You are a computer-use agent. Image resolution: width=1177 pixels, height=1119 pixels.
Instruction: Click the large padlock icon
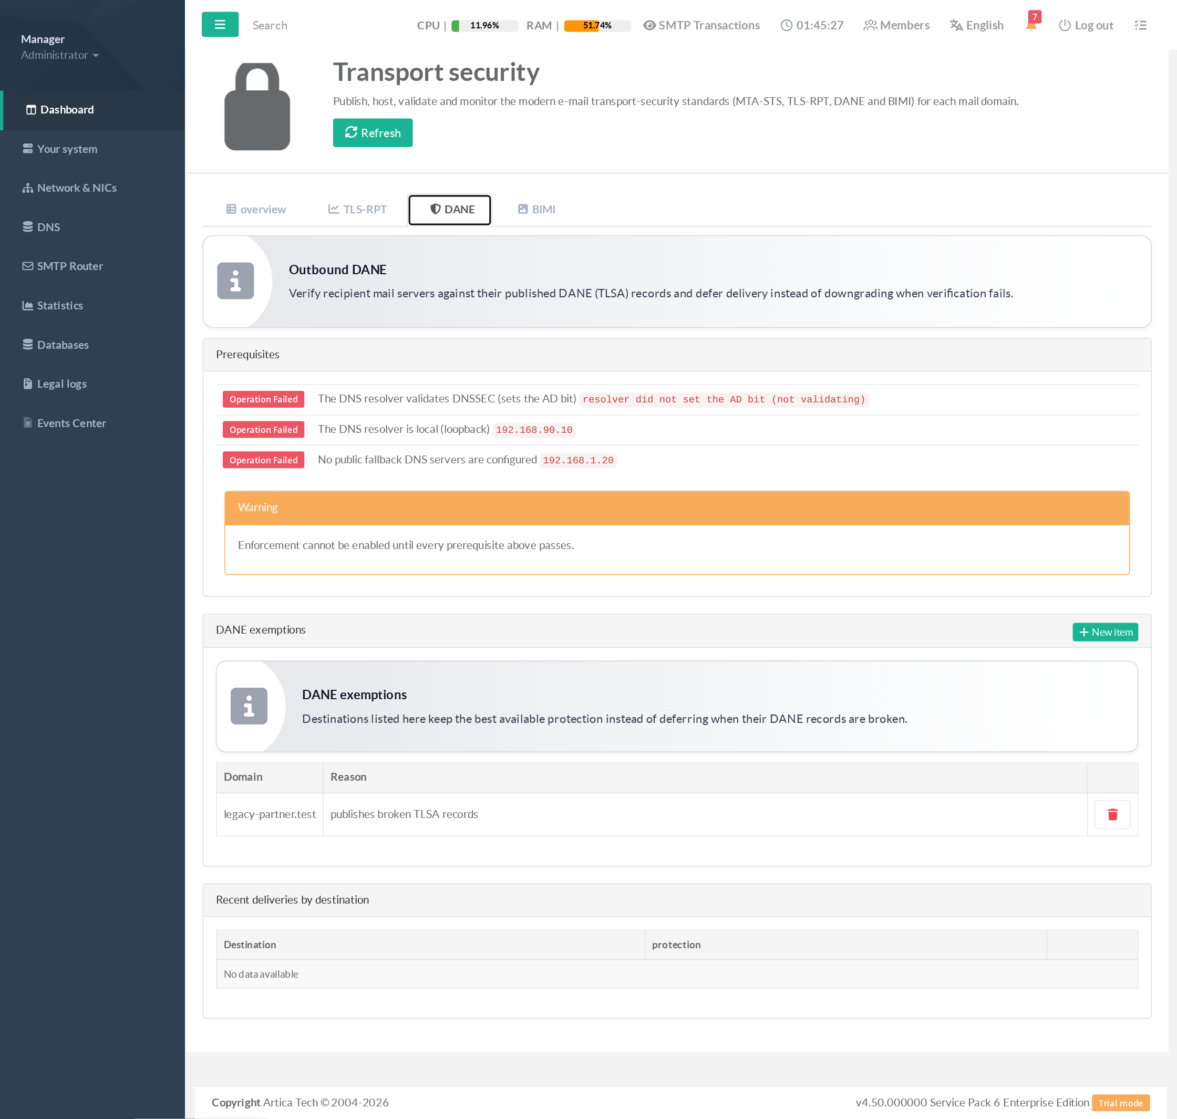(x=257, y=106)
